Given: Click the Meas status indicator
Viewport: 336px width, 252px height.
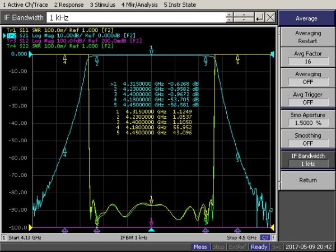Looking at the screenshot, I should pyautogui.click(x=201, y=247).
